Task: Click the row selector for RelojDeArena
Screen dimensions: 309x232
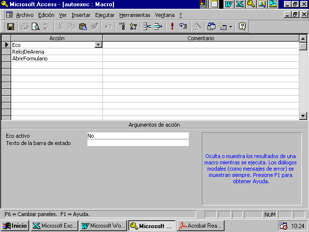Action: (6, 52)
